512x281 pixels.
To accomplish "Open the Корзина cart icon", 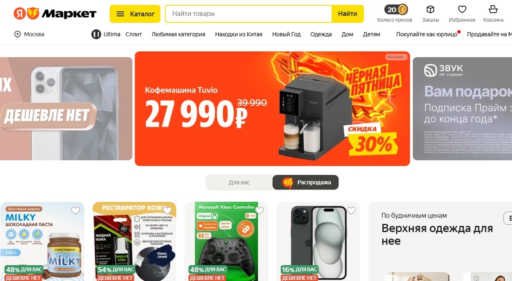I will [493, 9].
